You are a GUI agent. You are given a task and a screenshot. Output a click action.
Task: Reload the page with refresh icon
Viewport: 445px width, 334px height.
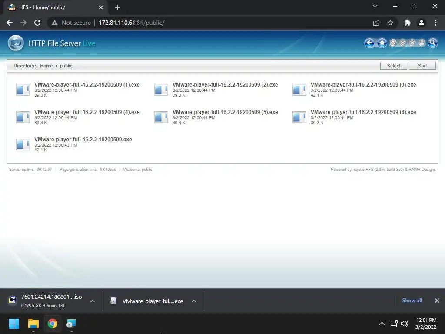tap(37, 23)
